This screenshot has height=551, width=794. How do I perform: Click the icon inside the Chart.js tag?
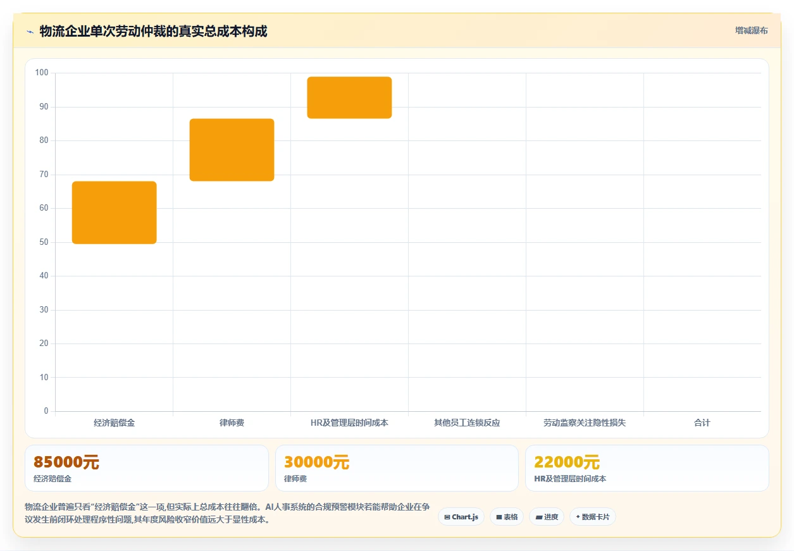coord(447,517)
